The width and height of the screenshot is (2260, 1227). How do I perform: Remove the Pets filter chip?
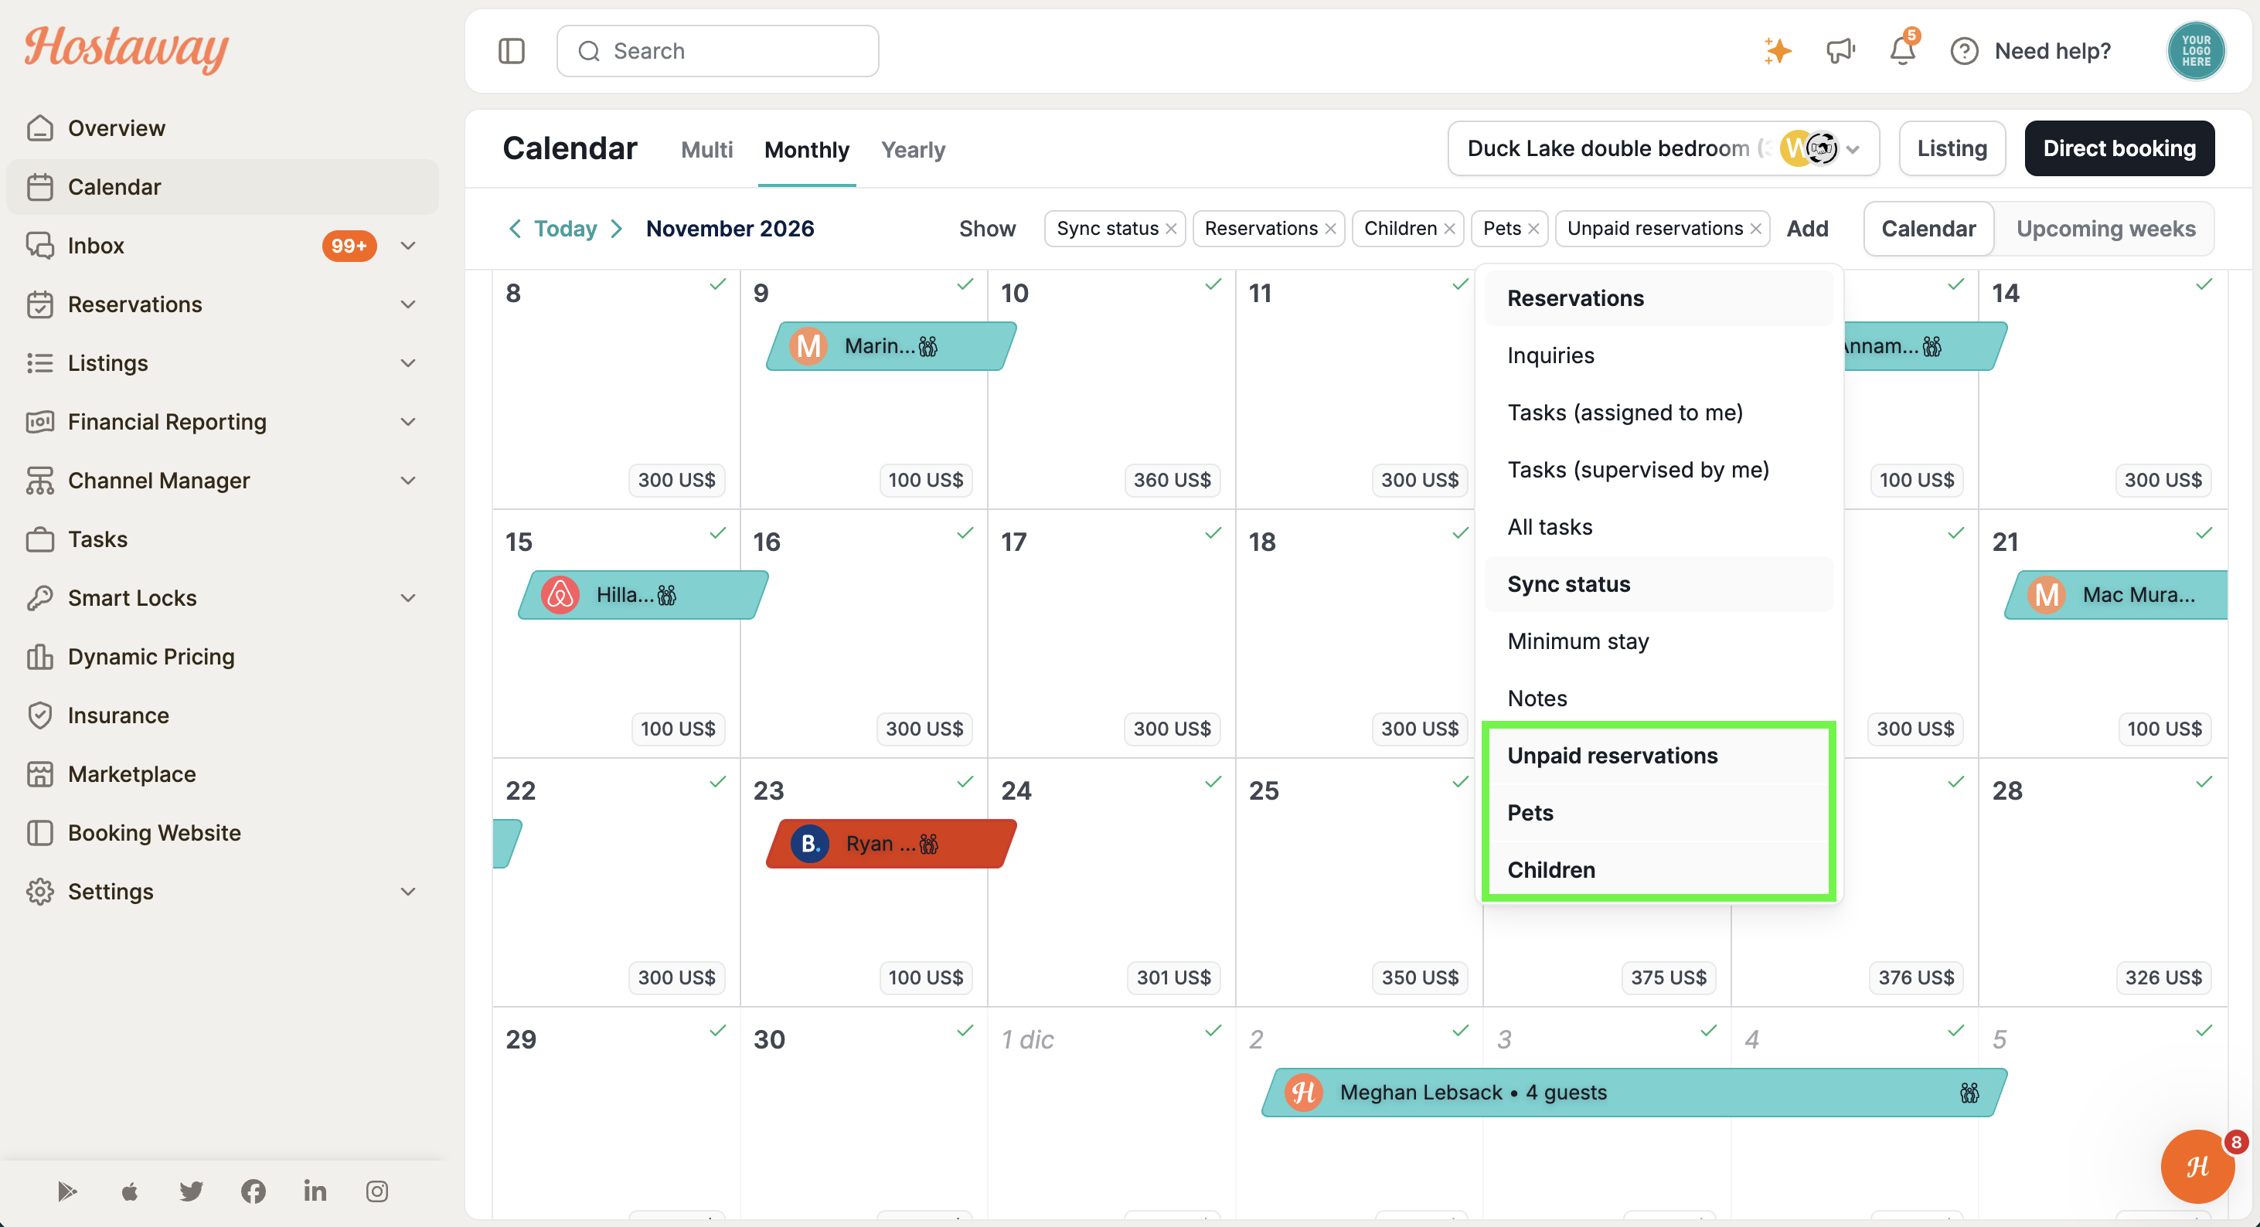click(1533, 229)
